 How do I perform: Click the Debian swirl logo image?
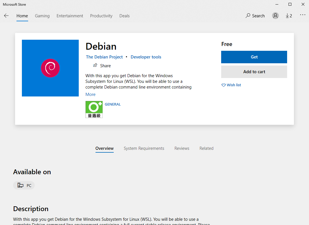[50, 68]
